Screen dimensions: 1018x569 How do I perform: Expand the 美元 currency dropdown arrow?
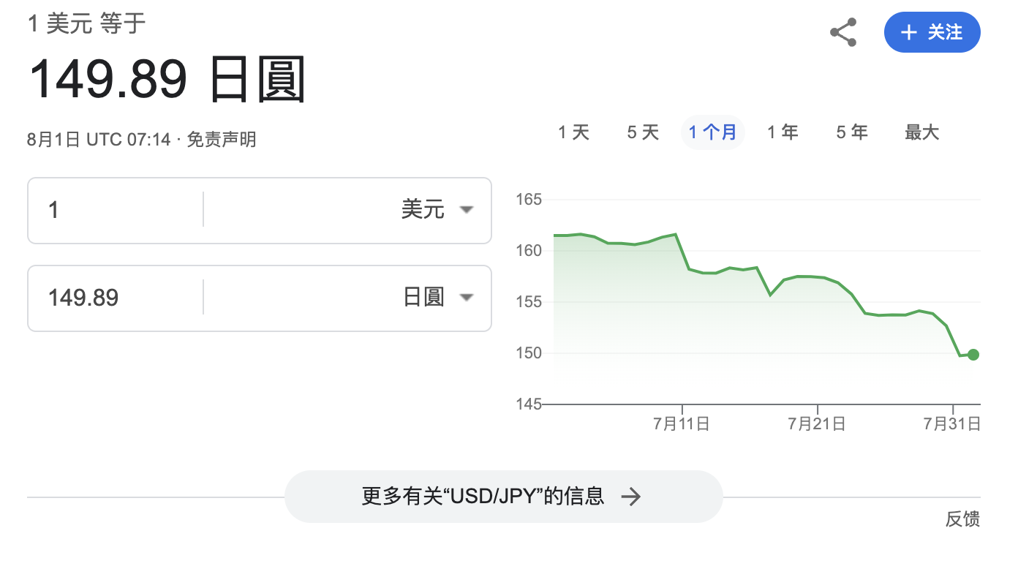point(467,210)
